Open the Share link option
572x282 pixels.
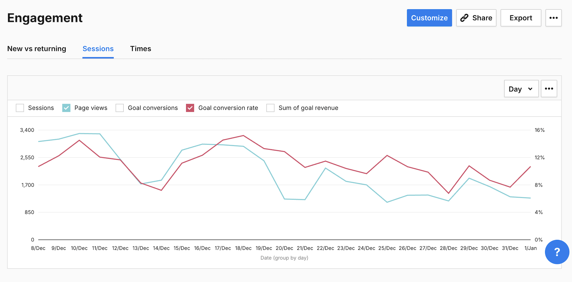pos(476,18)
